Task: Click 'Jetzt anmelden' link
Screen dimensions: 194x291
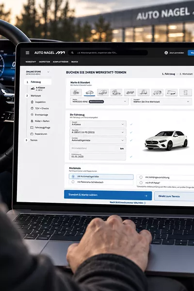Action: [177, 53]
